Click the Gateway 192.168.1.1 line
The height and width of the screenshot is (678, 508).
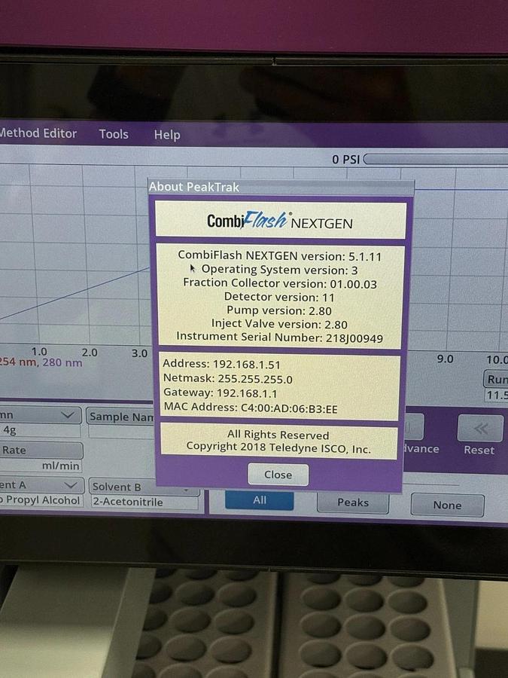click(220, 393)
